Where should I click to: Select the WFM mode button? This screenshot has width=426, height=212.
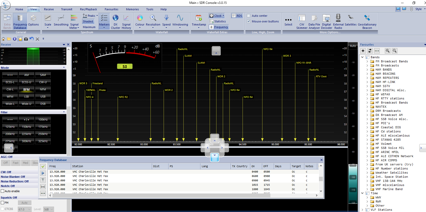pos(10,97)
